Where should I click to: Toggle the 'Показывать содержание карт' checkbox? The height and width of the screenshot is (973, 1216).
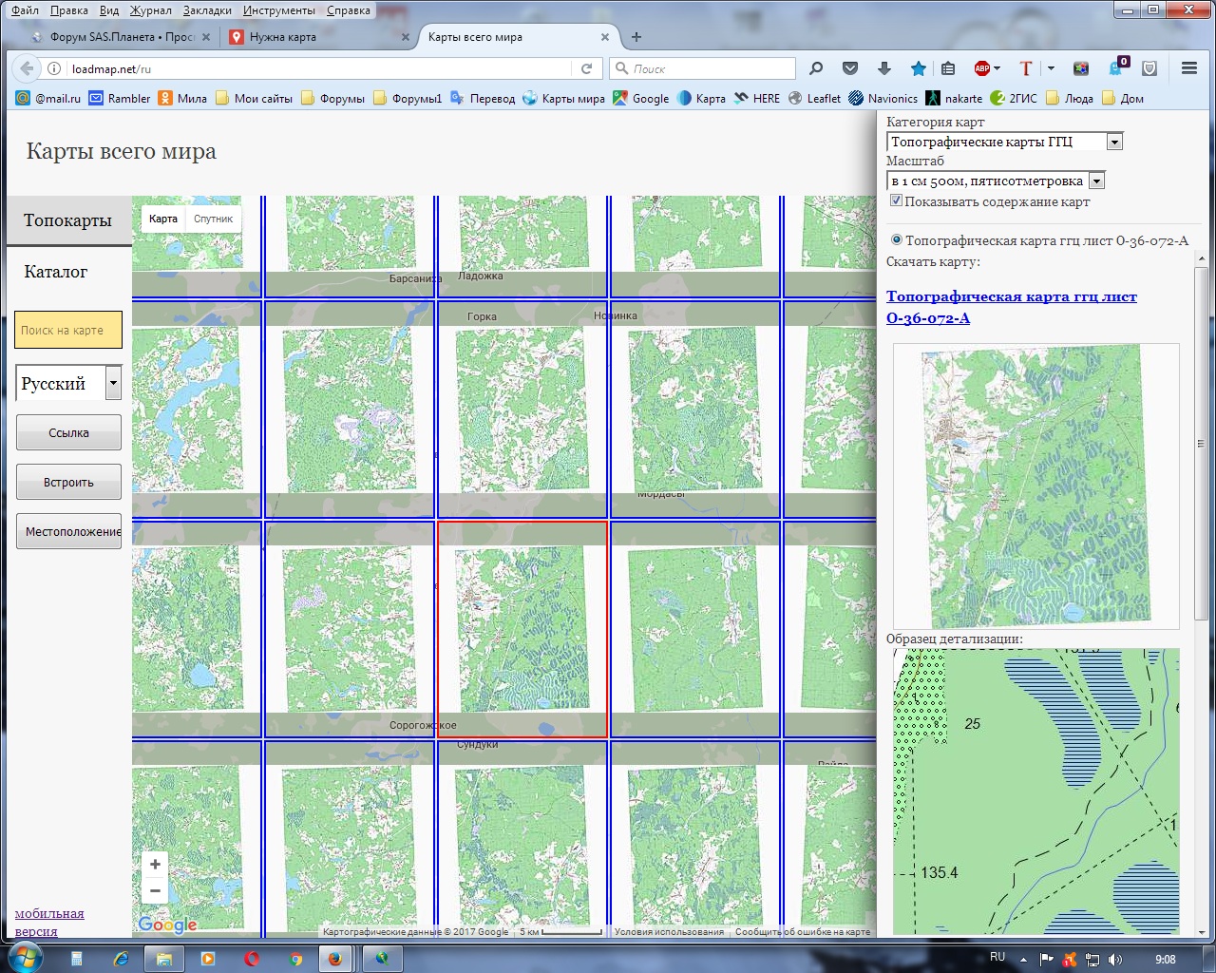click(896, 200)
